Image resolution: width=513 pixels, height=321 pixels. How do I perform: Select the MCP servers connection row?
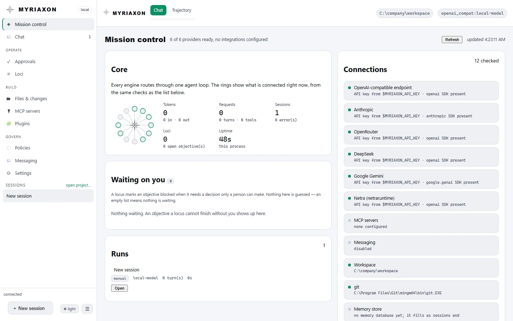pyautogui.click(x=421, y=223)
